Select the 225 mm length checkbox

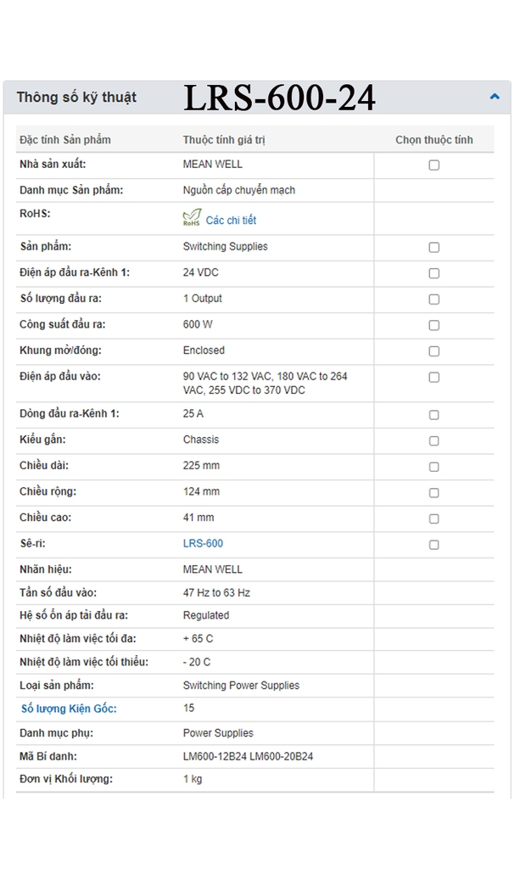coord(434,467)
